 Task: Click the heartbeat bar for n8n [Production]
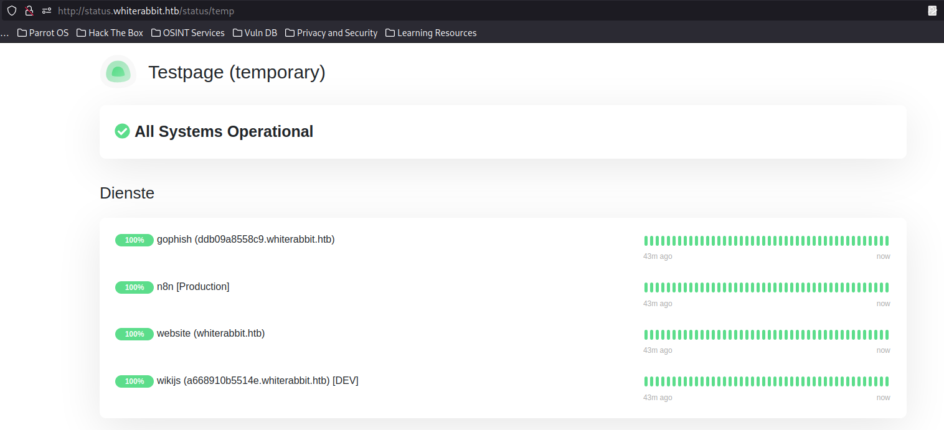coord(766,287)
